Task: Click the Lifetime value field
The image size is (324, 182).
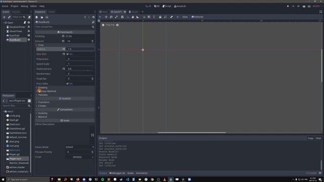Action: (x=80, y=49)
